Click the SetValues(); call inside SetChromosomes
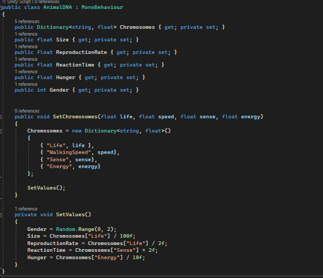The height and width of the screenshot is (278, 323). 46,188
